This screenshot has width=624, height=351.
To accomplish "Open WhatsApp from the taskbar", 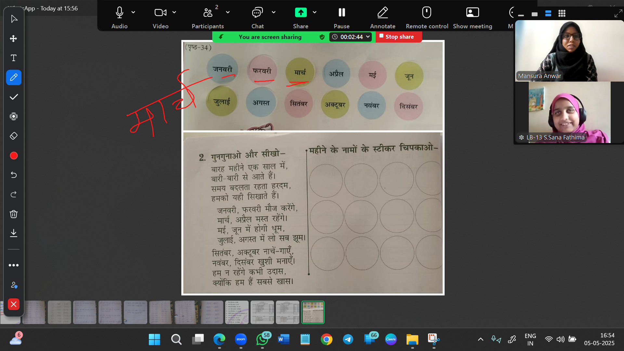I will (262, 340).
